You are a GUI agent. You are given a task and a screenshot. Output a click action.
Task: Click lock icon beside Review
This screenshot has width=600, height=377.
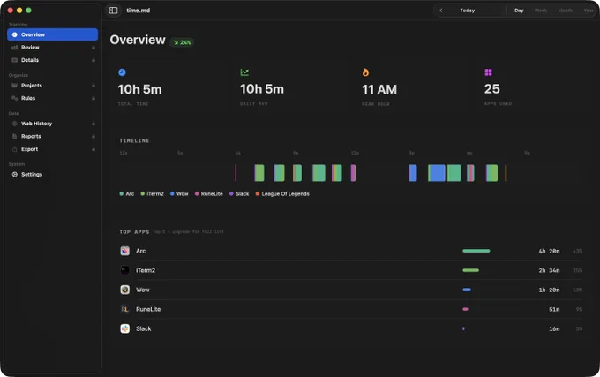click(94, 48)
